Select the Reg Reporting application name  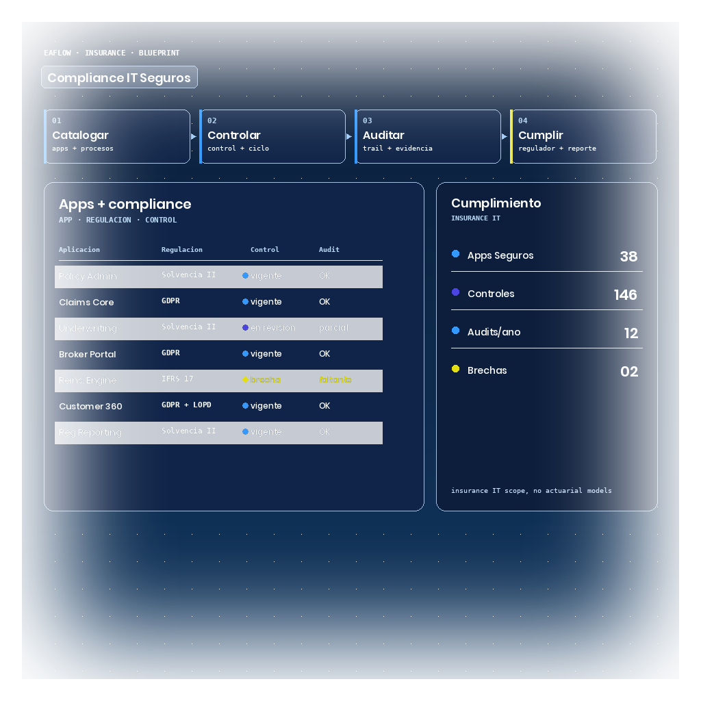(90, 433)
